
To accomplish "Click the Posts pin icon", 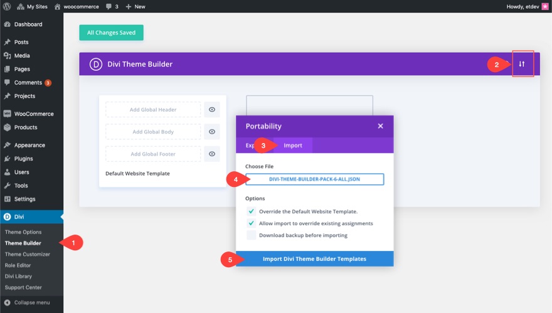I will click(x=7, y=42).
